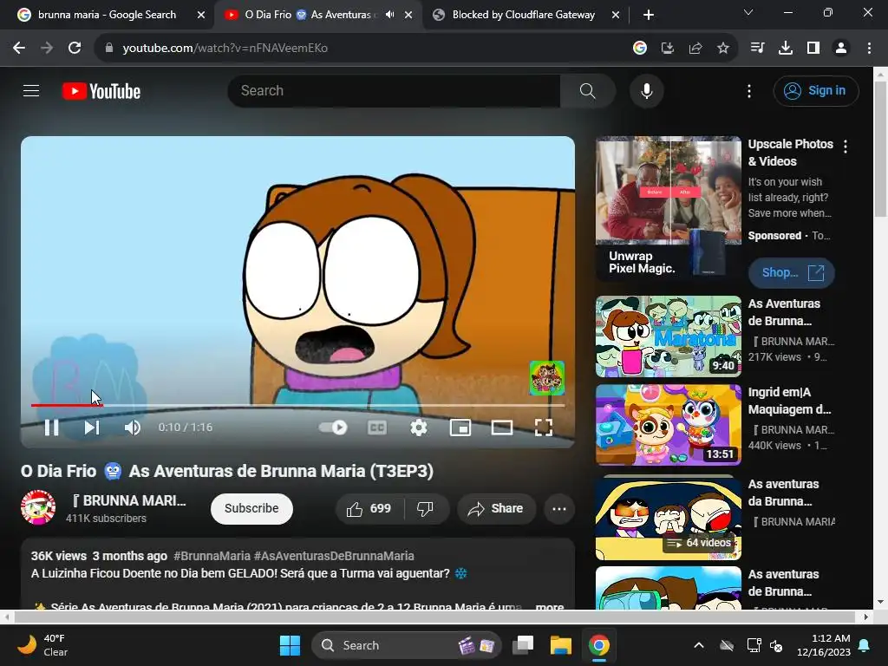Share this page from address bar
Screen dimensions: 888x666
tap(695, 49)
